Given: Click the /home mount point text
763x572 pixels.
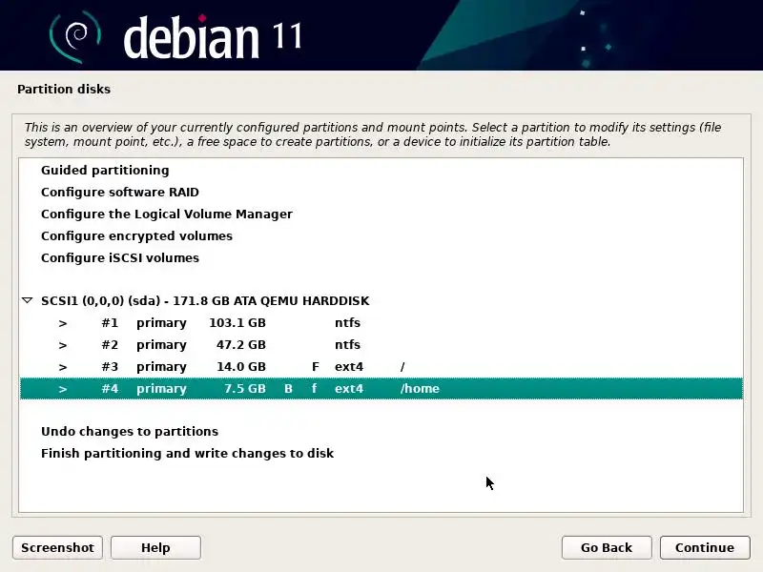Looking at the screenshot, I should [x=420, y=389].
